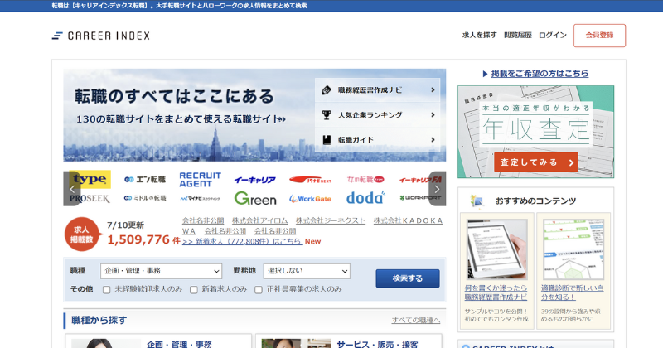Image resolution: width=663 pixels, height=348 pixels.
Task: Open the マイナビ logo
Action: coord(200,198)
